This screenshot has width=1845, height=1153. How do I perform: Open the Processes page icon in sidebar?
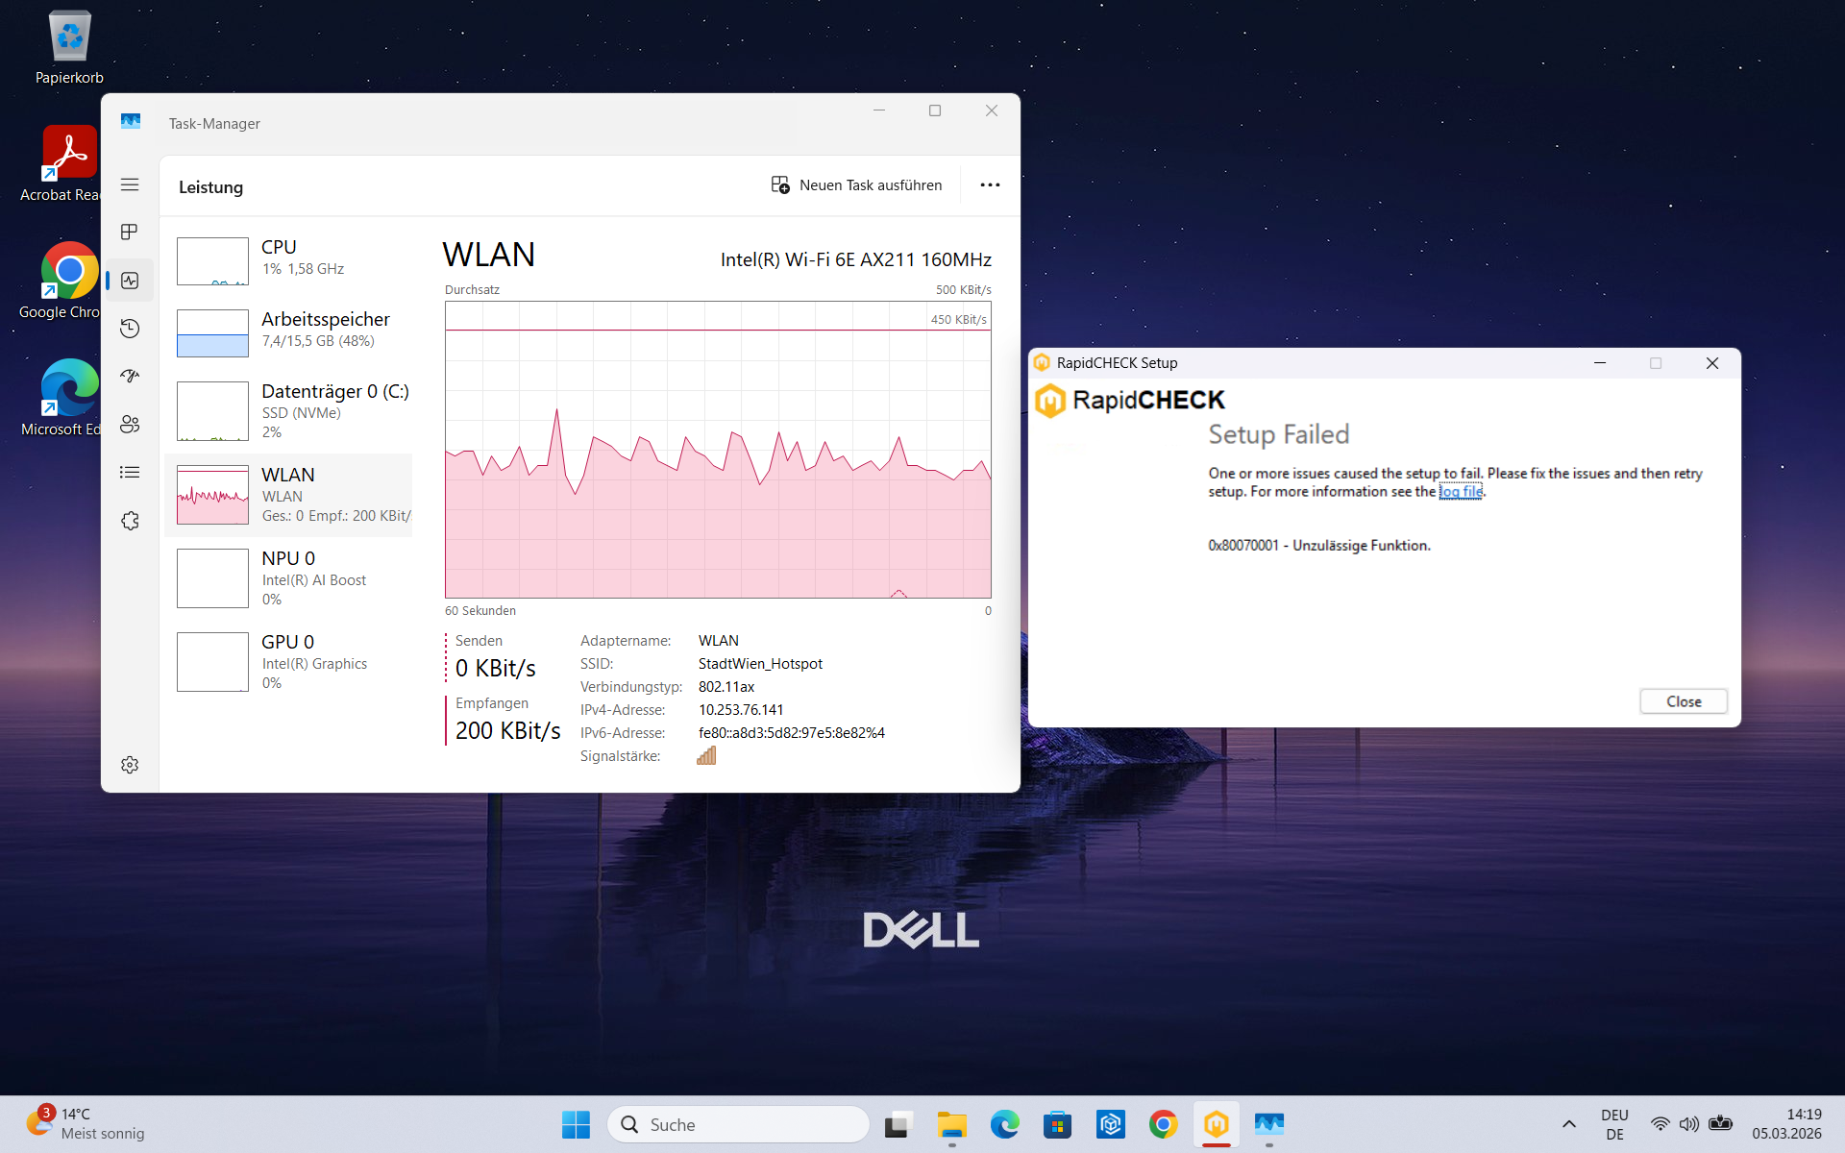pos(130,233)
